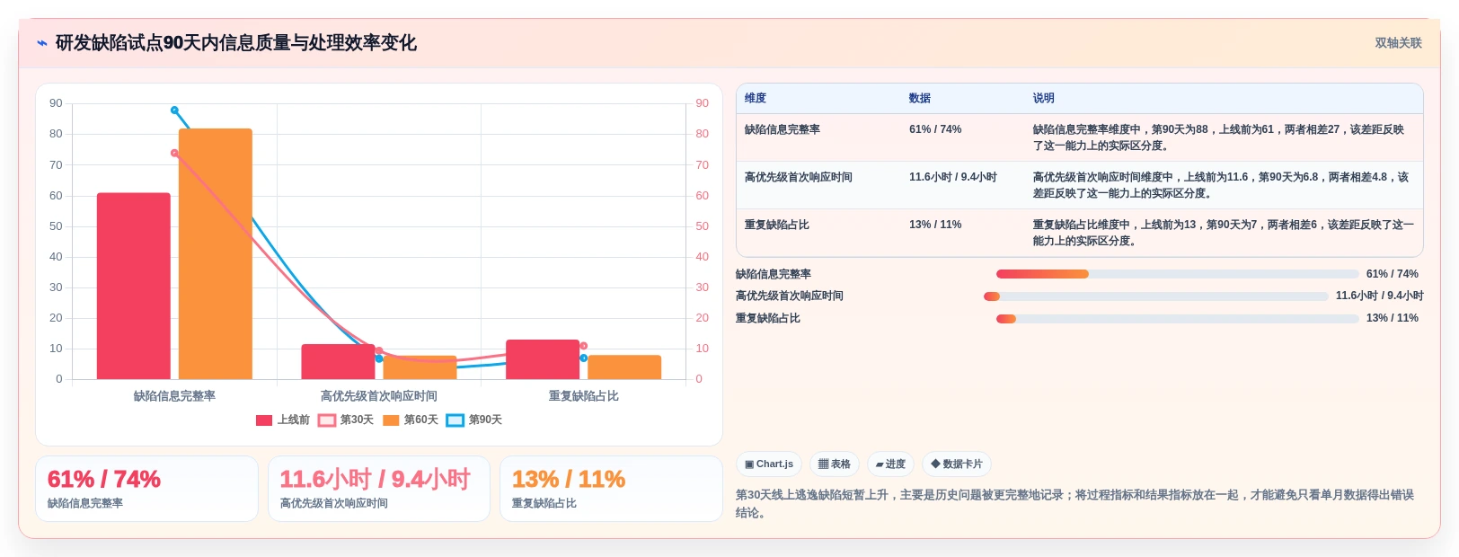1459x557 pixels.
Task: Click the orange 第60天 bar for 缺陷信息完整率
Action: pos(216,254)
